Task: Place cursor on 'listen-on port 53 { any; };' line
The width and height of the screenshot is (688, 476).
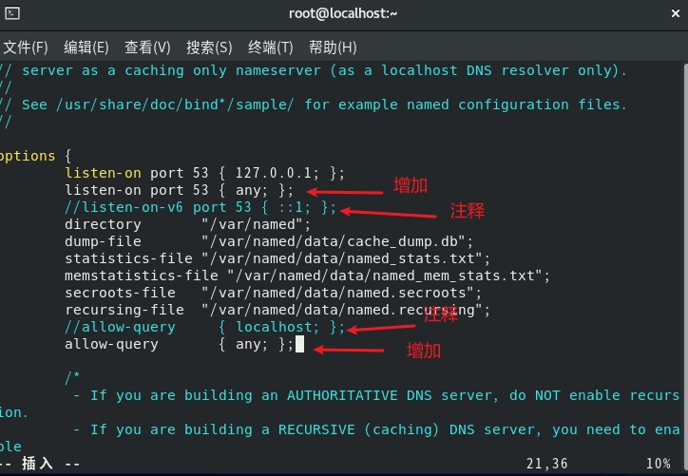Action: [x=179, y=190]
